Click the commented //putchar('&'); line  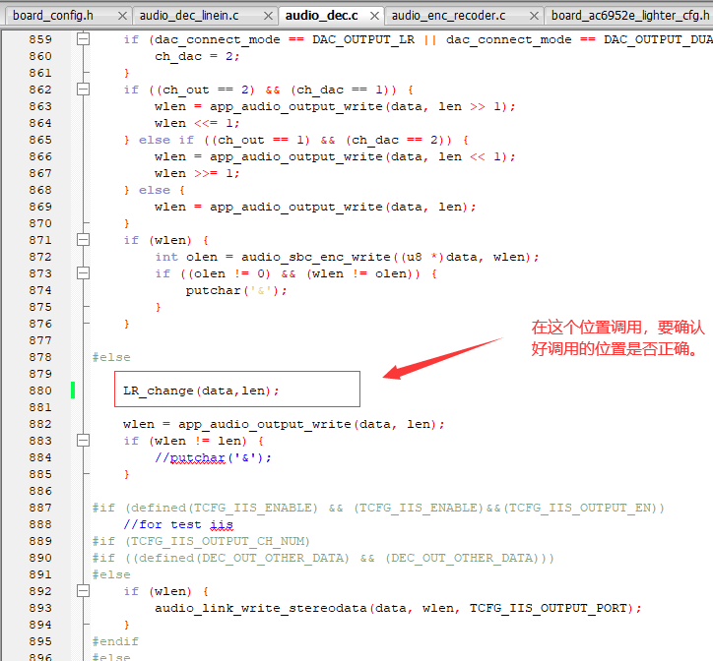(x=213, y=457)
